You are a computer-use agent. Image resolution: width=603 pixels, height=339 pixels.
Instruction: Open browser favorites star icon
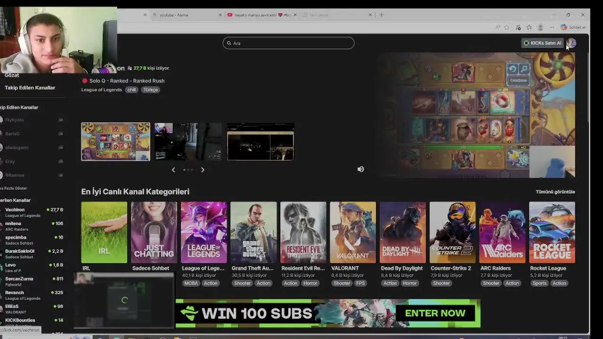tap(506, 27)
